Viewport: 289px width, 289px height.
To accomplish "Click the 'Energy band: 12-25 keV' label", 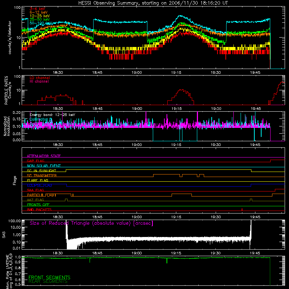I will [52, 115].
